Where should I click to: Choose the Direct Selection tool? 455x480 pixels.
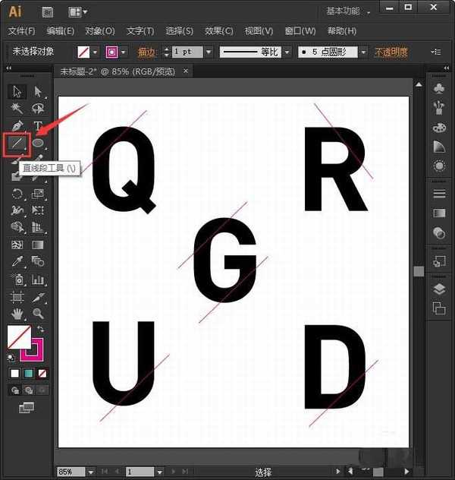coord(37,92)
